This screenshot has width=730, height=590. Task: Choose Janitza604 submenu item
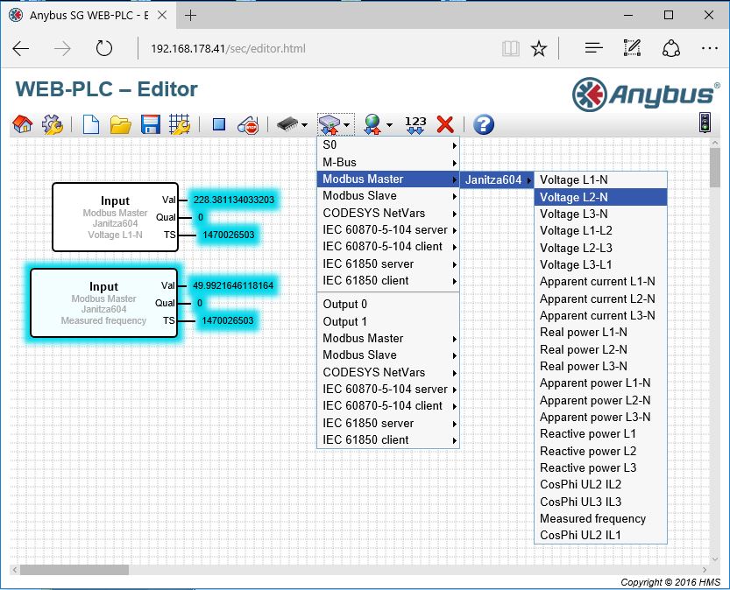(x=497, y=179)
